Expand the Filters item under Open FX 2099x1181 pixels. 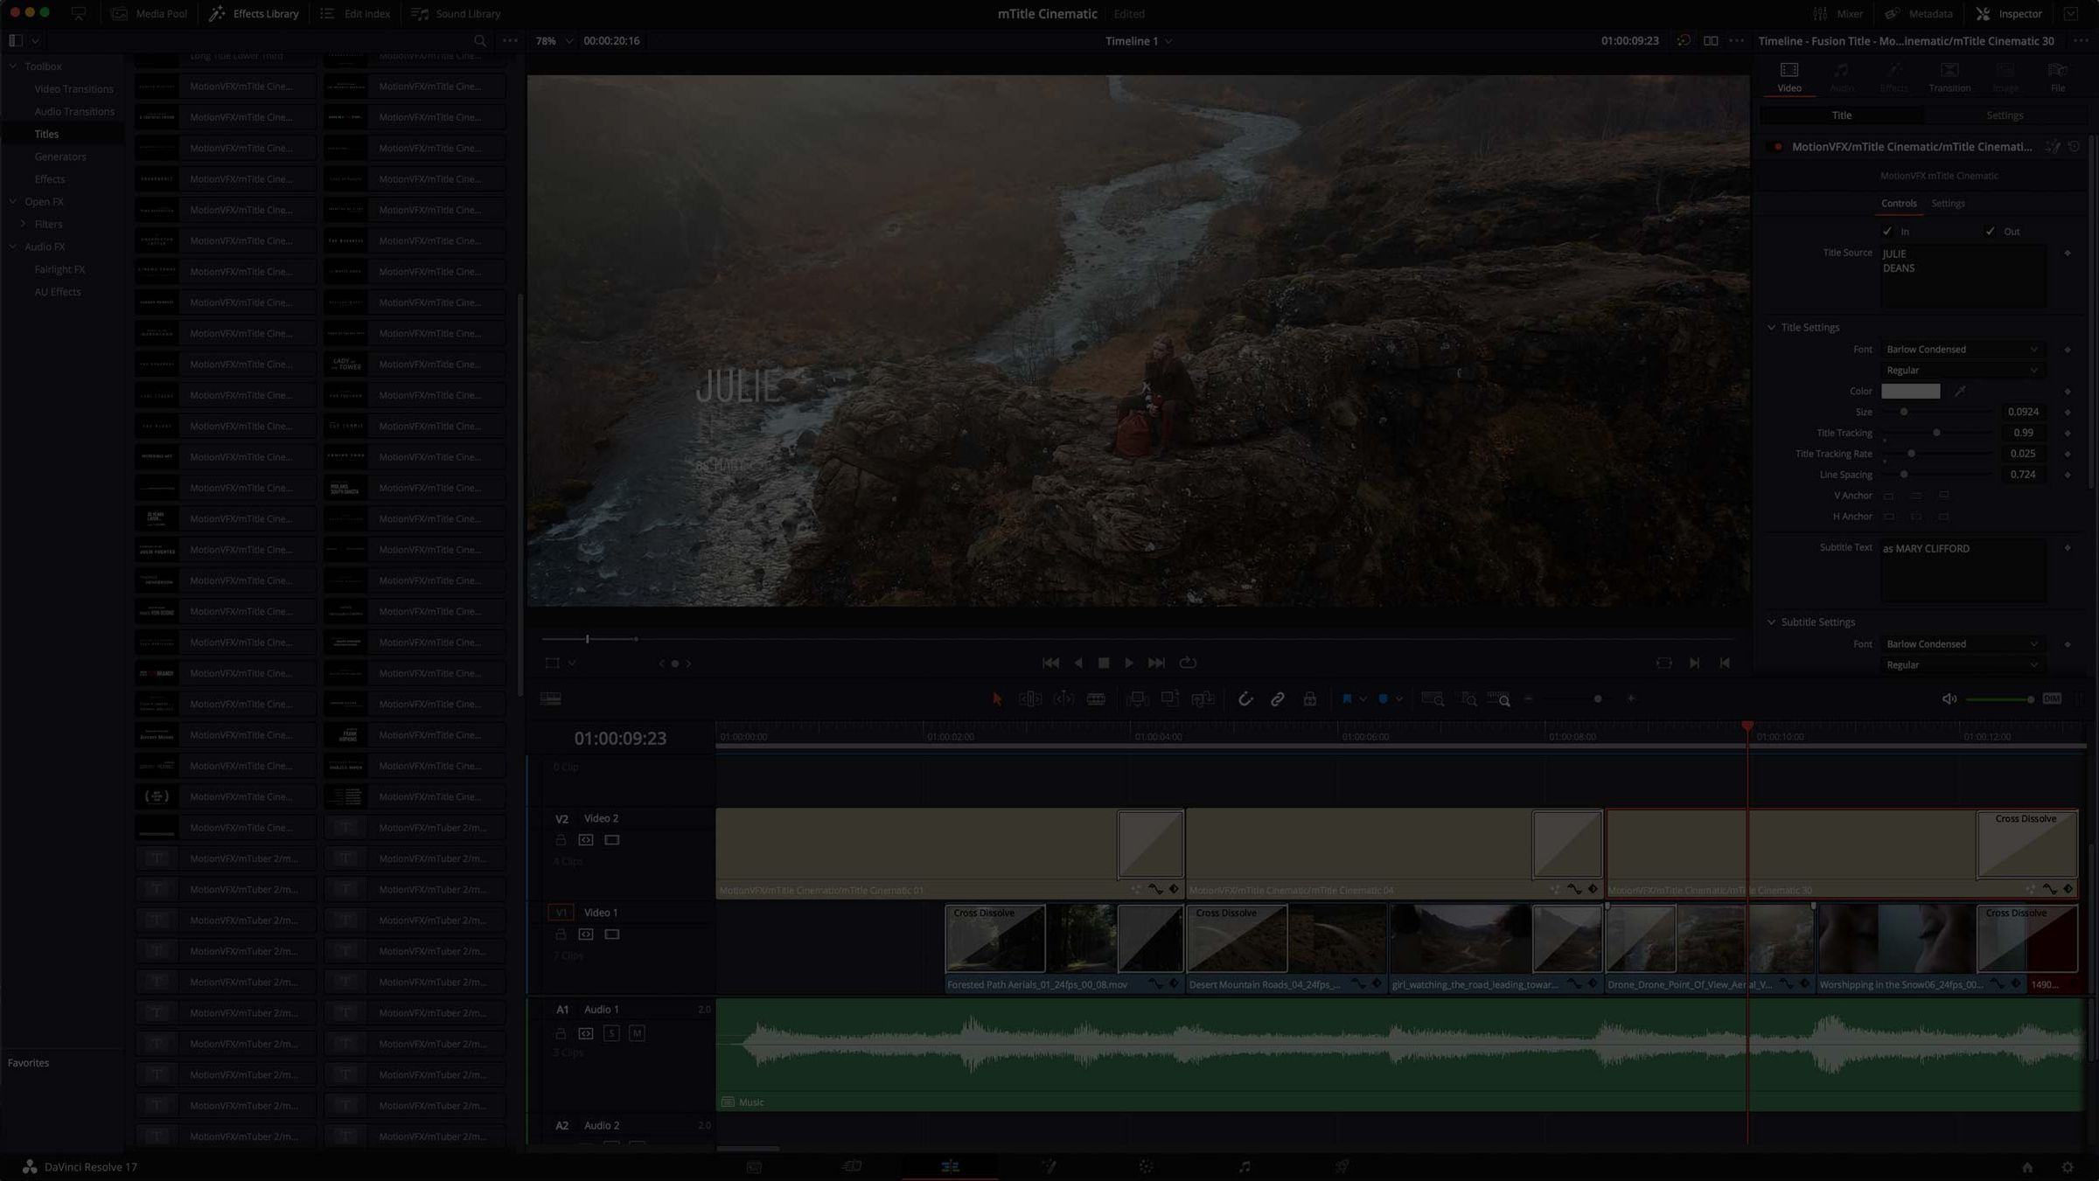pyautogui.click(x=23, y=224)
